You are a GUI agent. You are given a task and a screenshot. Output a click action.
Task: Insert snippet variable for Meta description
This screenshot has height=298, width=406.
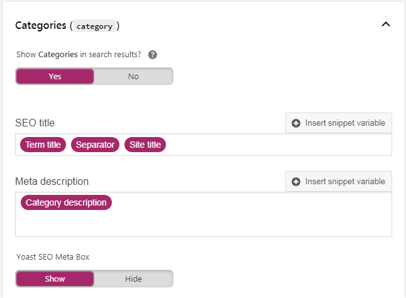point(339,182)
